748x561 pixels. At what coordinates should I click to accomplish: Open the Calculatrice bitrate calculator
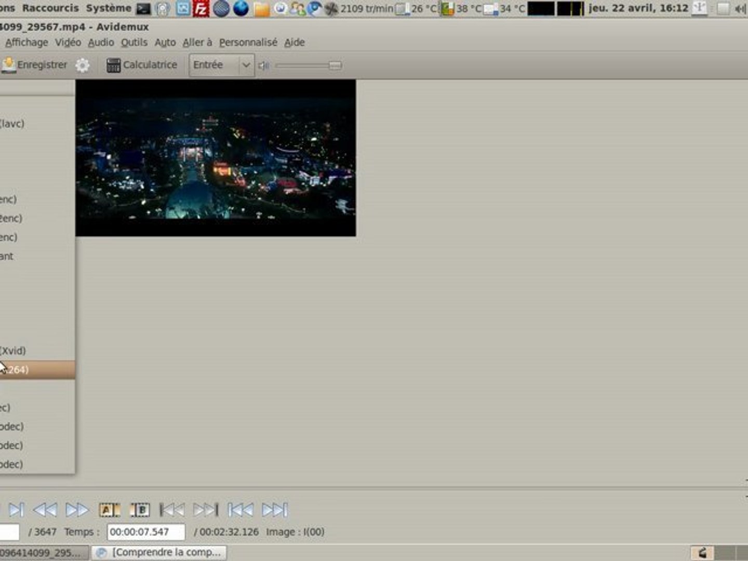pyautogui.click(x=142, y=65)
